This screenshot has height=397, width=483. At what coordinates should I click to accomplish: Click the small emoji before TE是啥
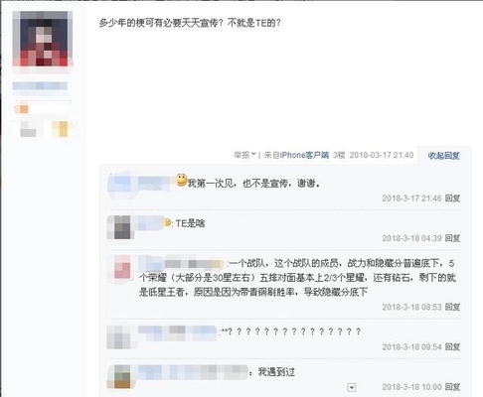click(x=168, y=223)
